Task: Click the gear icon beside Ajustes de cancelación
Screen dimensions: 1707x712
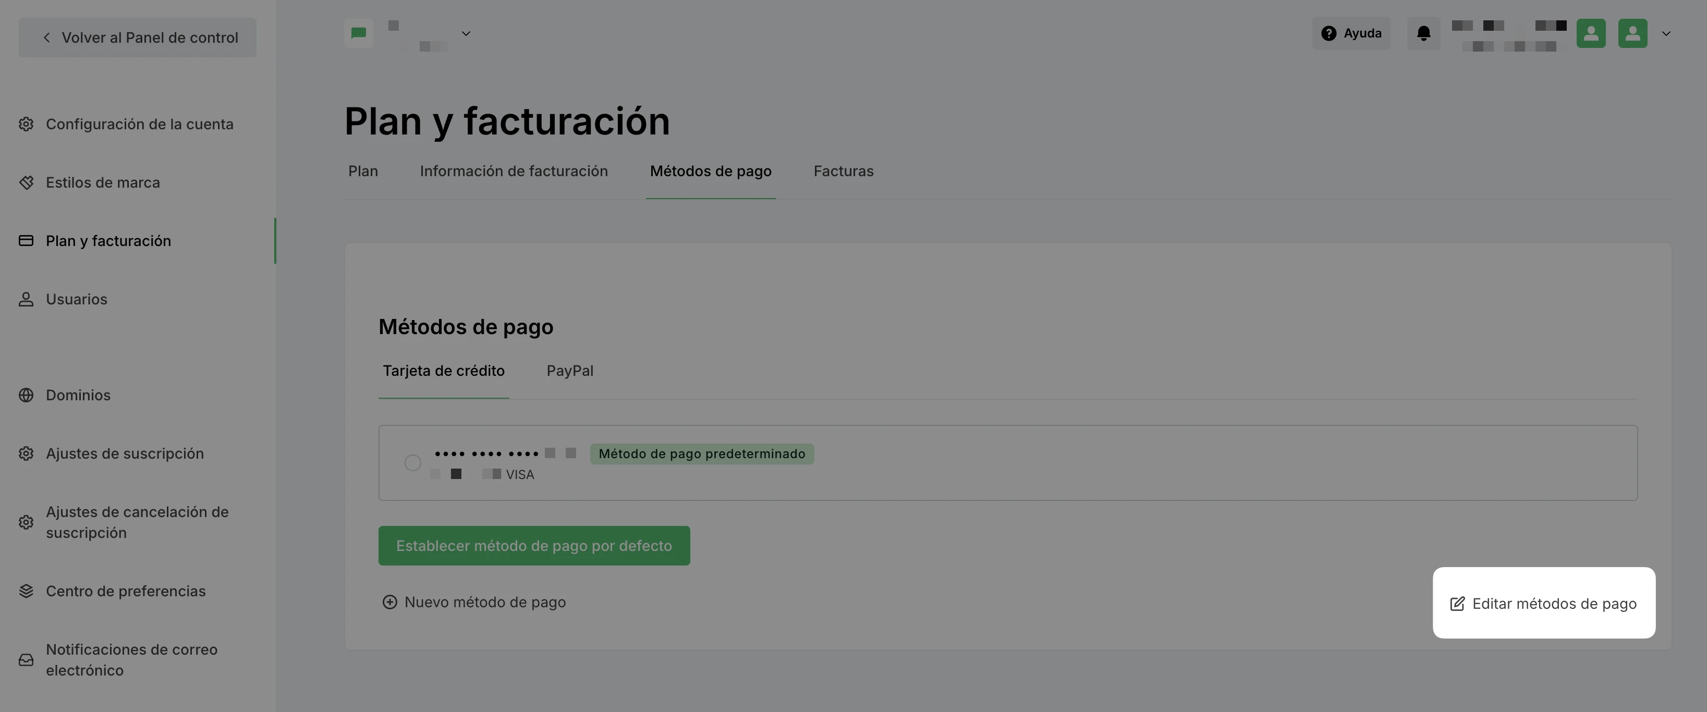Action: coord(26,523)
